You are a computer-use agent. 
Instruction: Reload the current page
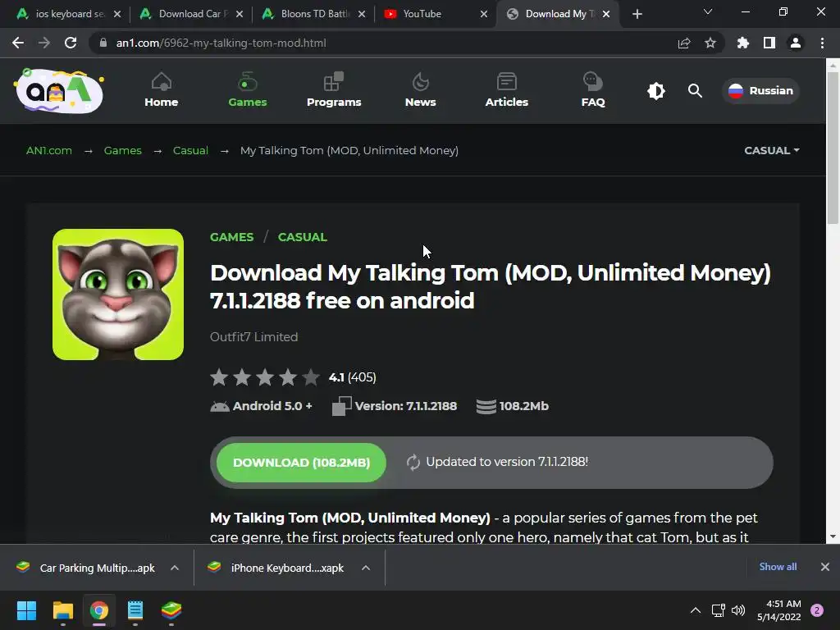pos(71,43)
